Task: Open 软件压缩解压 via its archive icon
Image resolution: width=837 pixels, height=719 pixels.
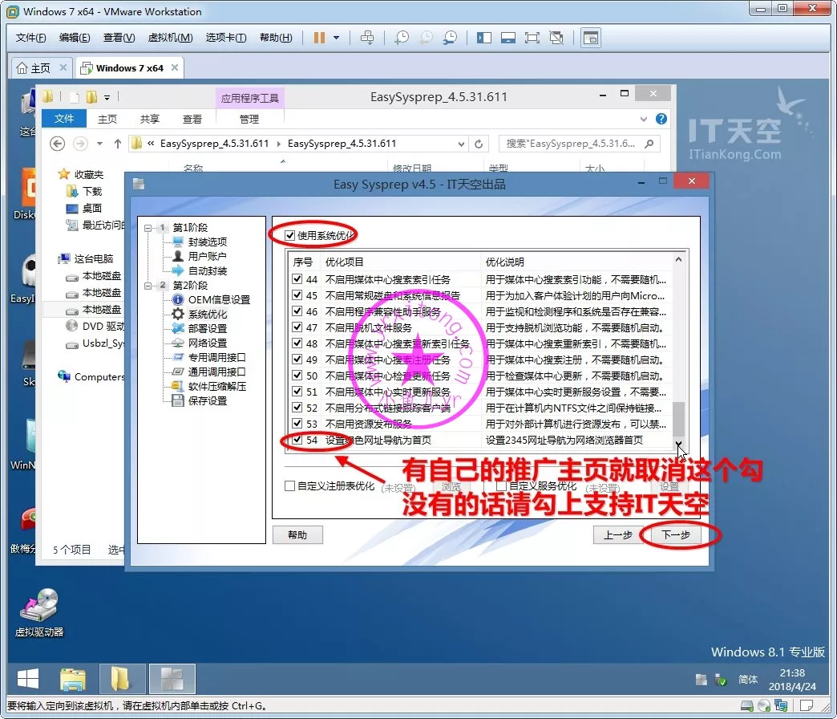Action: tap(178, 386)
